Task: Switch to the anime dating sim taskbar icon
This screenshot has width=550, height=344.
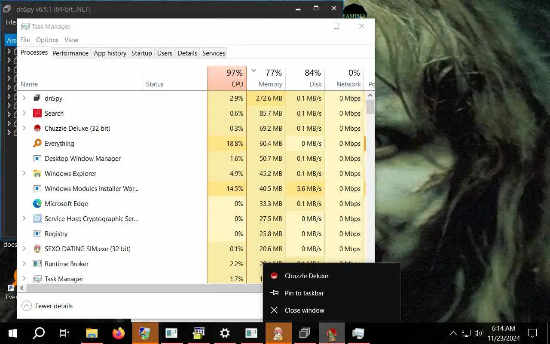Action: [278, 333]
